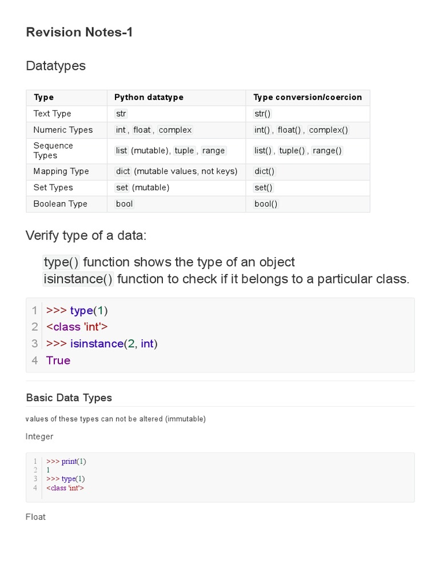The image size is (439, 585).
Task: Click the "Python datatype" column header
Action: [x=149, y=97]
